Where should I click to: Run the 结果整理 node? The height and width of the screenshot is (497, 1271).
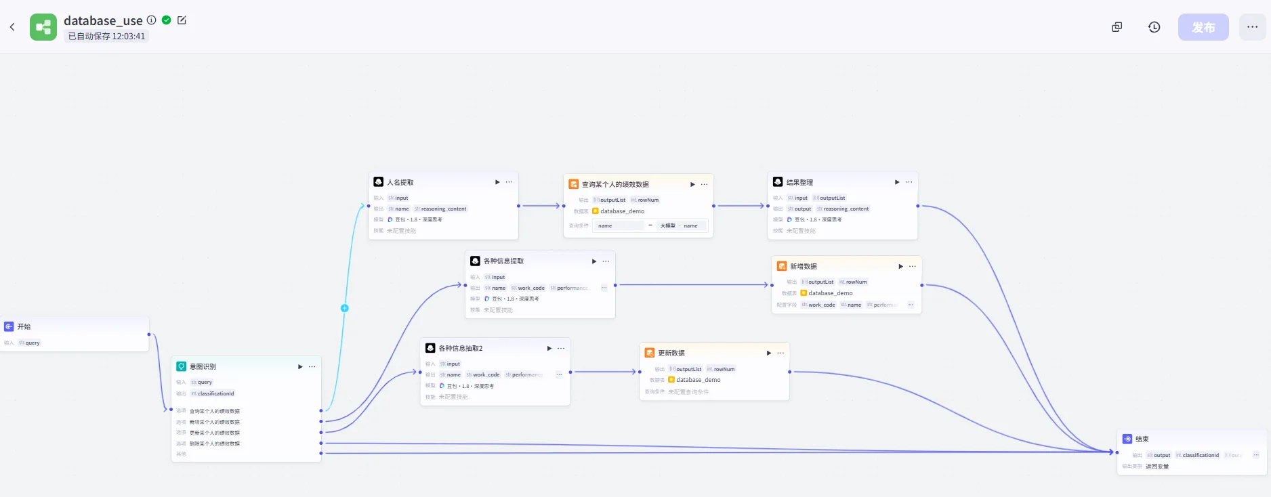897,182
